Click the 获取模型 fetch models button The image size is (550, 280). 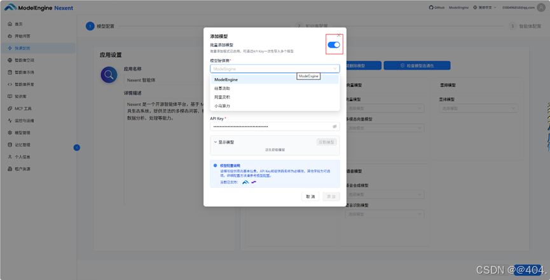(x=327, y=142)
